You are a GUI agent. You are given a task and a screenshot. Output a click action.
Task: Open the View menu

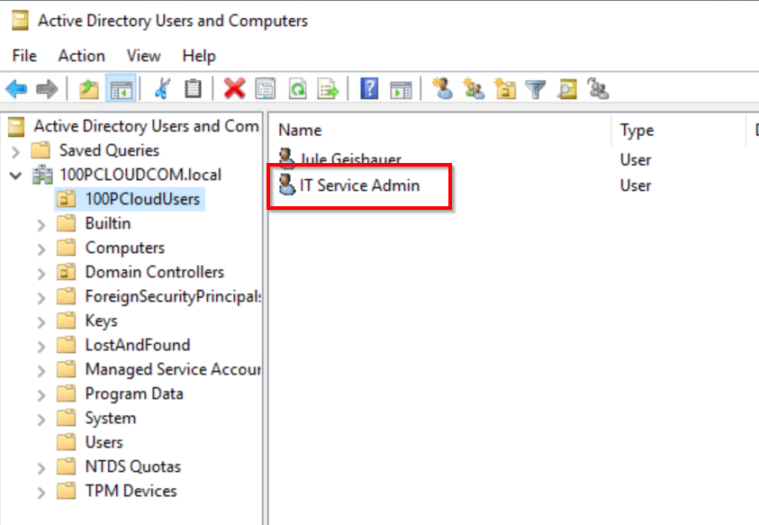[143, 56]
